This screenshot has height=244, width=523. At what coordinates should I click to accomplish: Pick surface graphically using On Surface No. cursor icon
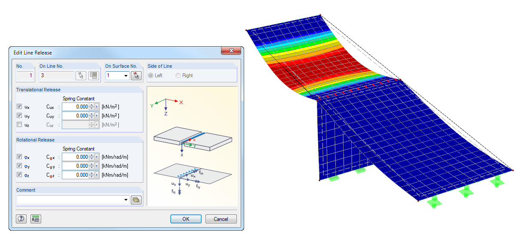click(136, 75)
